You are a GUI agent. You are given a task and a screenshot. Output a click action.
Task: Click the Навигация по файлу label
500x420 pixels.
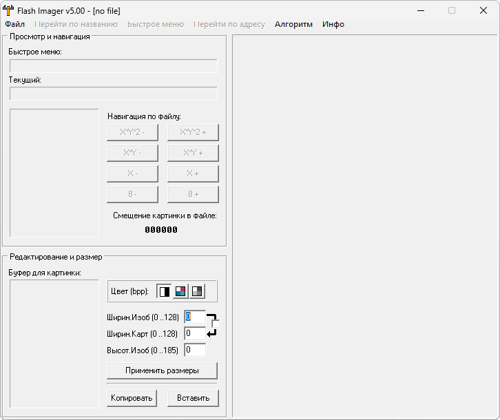click(x=144, y=116)
